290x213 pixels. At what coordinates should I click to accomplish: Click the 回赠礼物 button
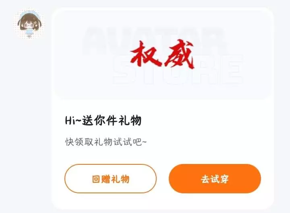coord(111,179)
